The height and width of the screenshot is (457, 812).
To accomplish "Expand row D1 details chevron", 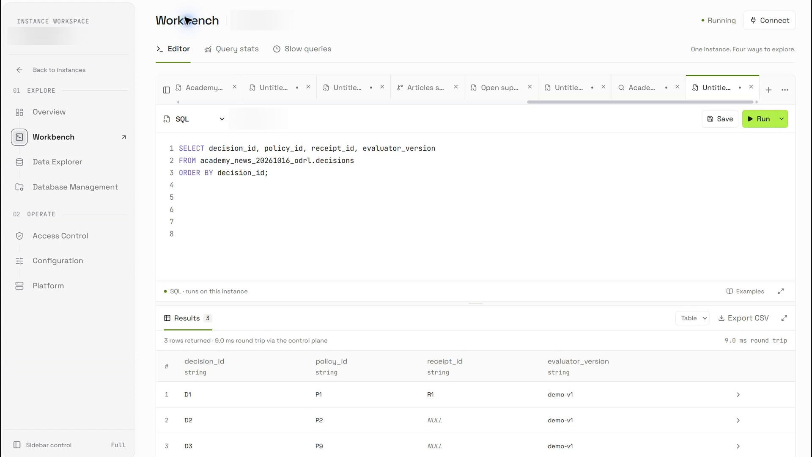I will tap(738, 395).
